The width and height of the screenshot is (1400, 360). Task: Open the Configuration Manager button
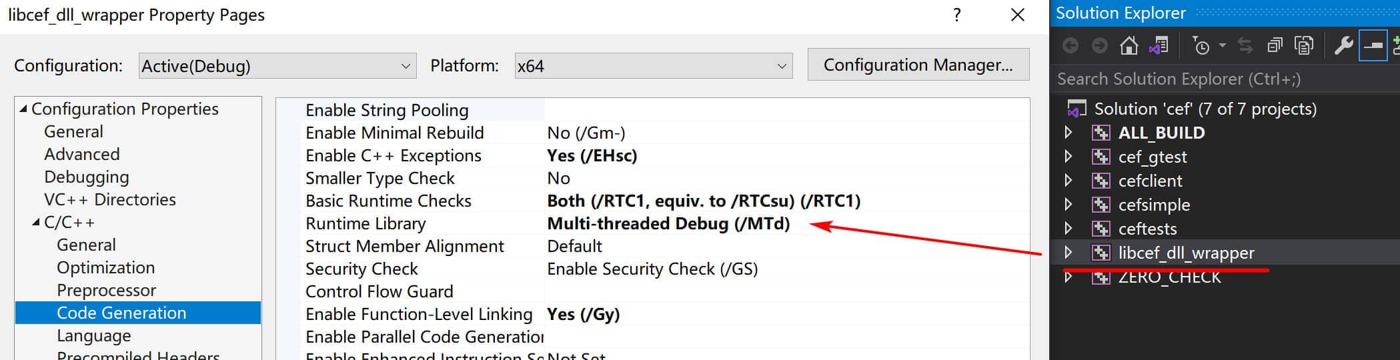(x=918, y=65)
